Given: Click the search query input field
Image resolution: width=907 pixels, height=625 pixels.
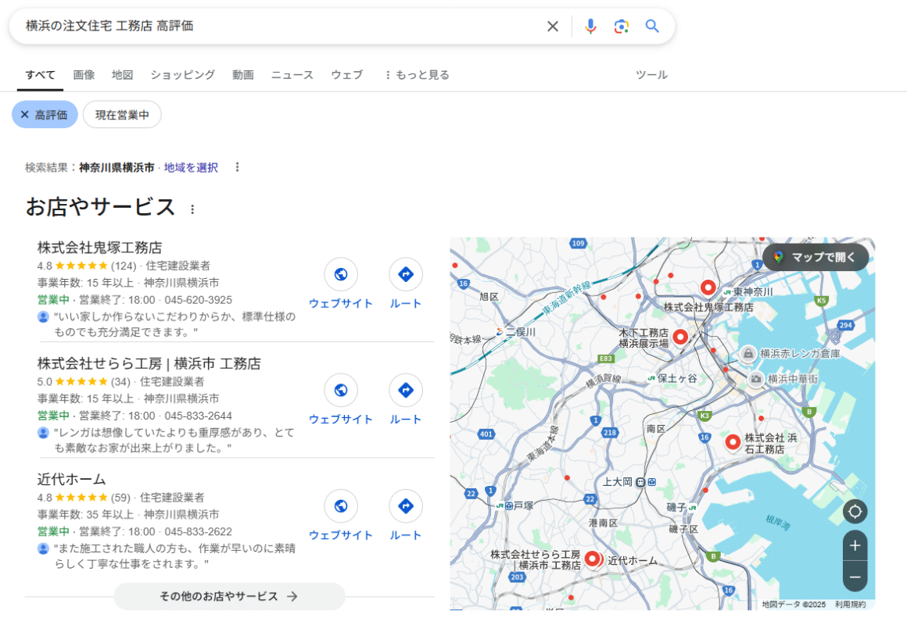Looking at the screenshot, I should point(274,27).
